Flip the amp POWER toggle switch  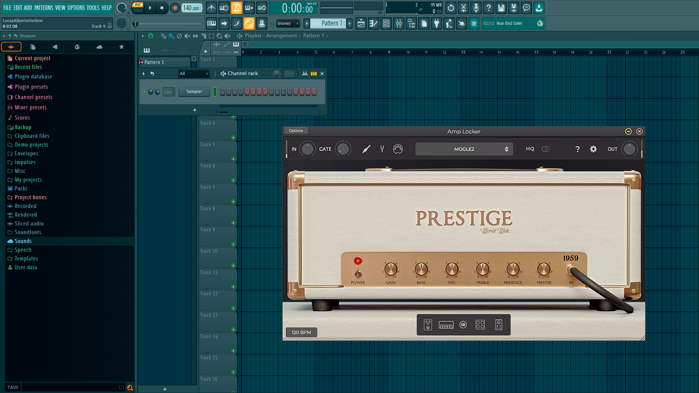(x=358, y=274)
